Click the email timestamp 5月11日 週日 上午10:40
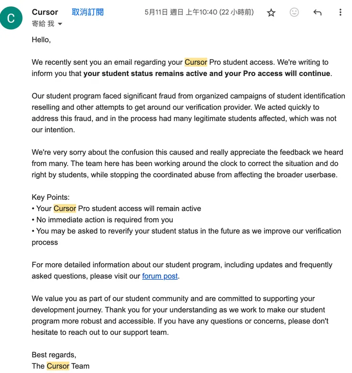 pos(199,12)
